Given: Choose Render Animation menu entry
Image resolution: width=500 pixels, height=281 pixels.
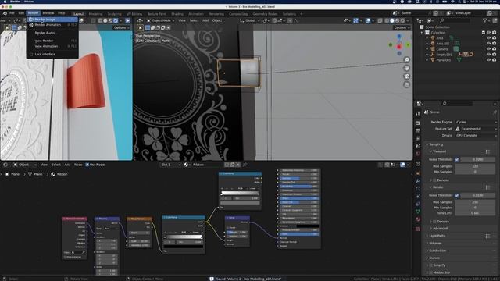Looking at the screenshot, I should click(x=52, y=25).
